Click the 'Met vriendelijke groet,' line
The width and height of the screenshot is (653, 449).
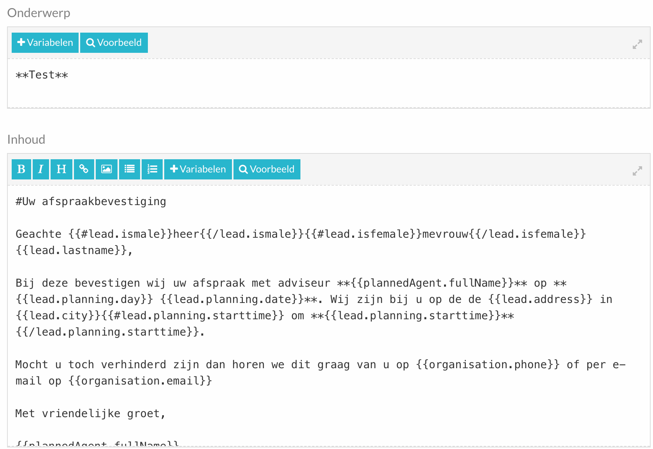click(91, 414)
